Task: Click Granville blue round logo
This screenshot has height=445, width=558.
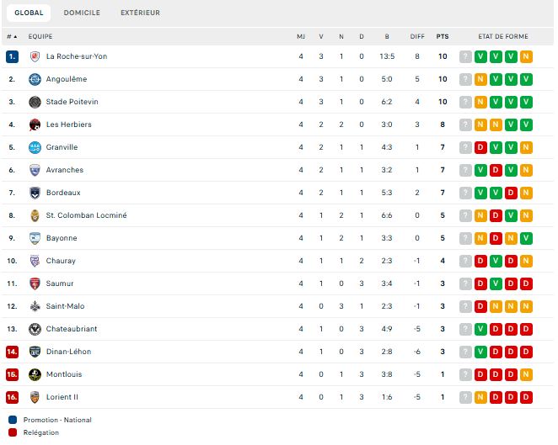Action: (x=35, y=147)
